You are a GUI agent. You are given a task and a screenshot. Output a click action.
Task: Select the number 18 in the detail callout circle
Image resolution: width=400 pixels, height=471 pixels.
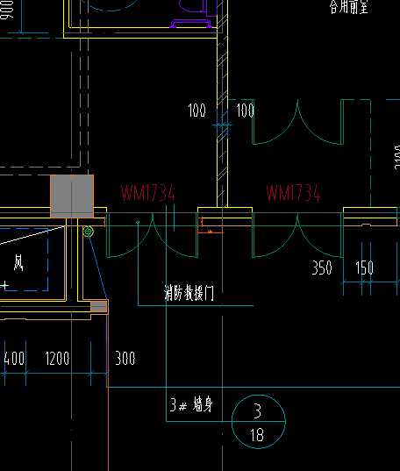click(x=257, y=435)
